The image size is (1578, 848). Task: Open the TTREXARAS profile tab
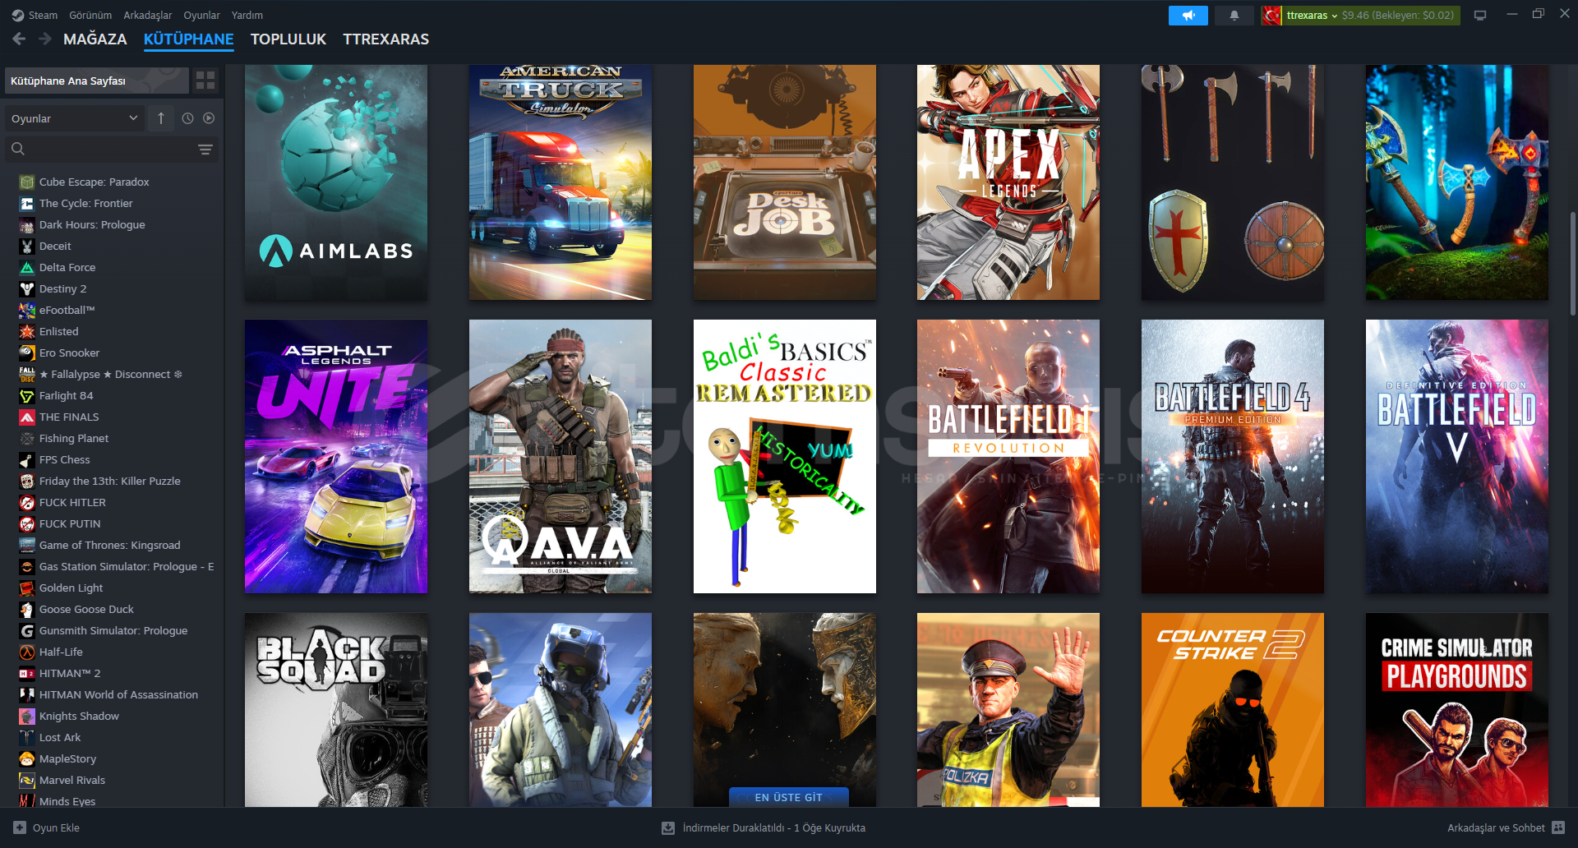point(386,39)
